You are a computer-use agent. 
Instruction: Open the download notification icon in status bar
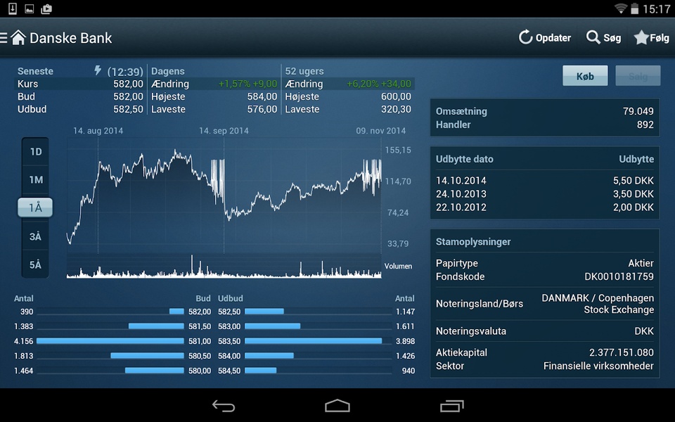[x=13, y=8]
